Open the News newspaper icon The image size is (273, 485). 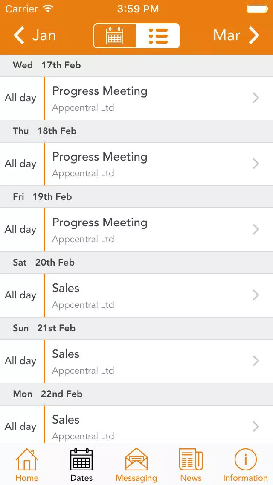click(x=191, y=459)
